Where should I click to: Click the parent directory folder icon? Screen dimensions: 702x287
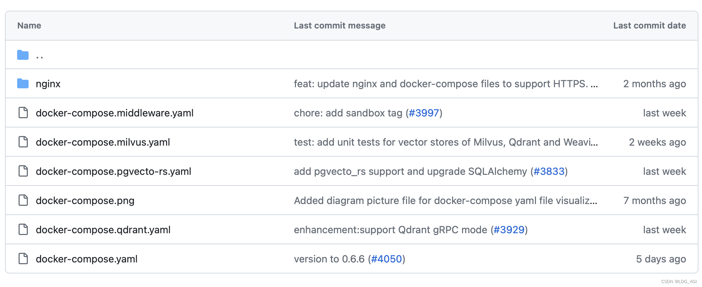pyautogui.click(x=23, y=55)
